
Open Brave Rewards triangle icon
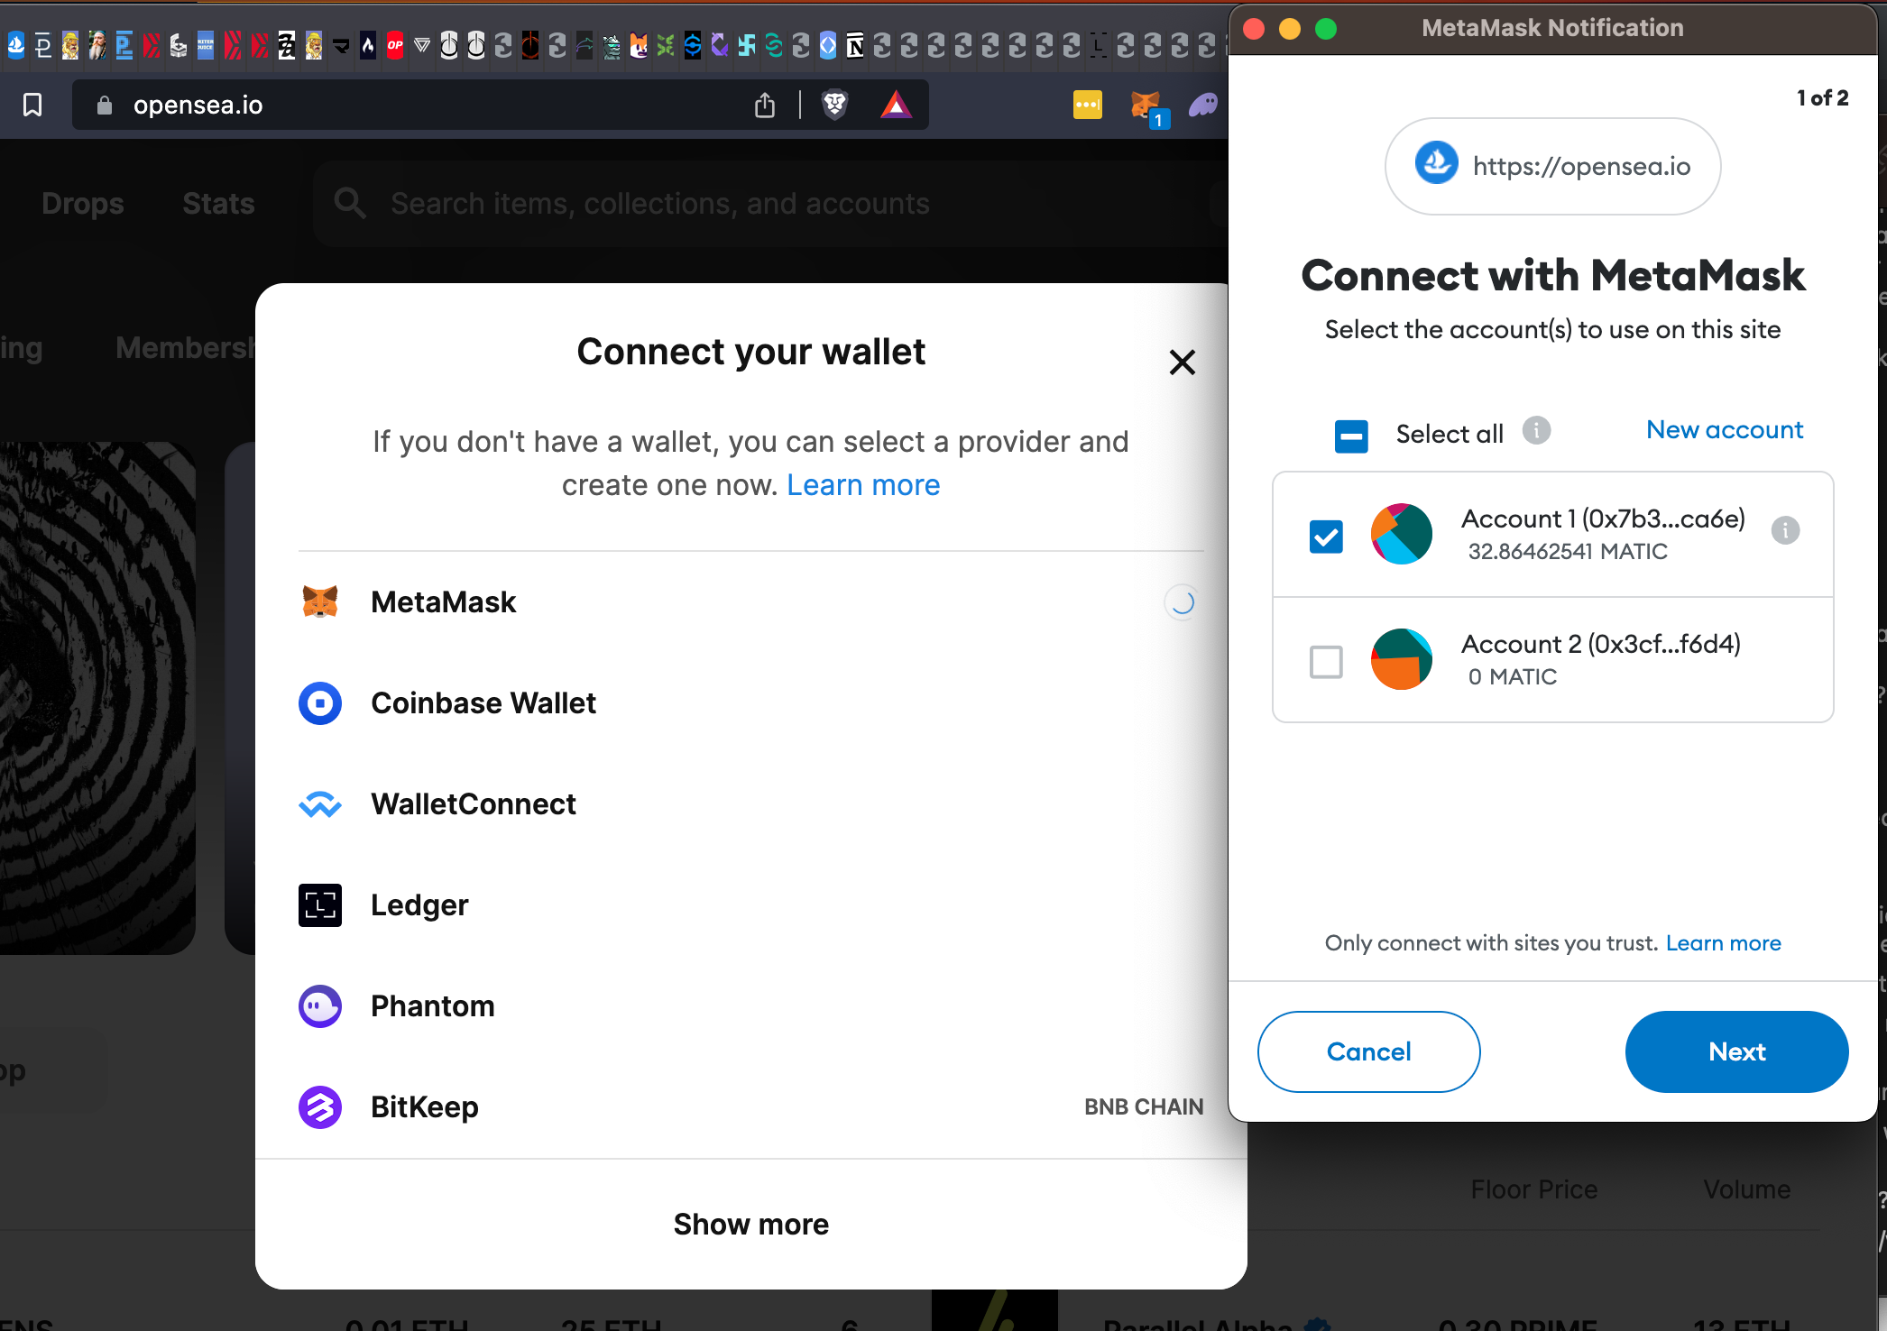point(896,105)
